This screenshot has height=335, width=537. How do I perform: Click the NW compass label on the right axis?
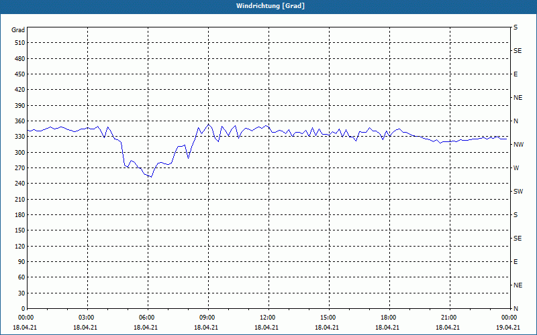[x=518, y=145]
